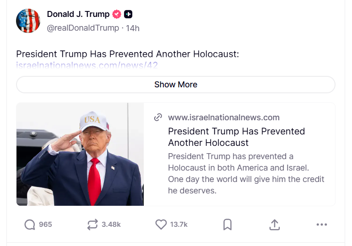The height and width of the screenshot is (246, 352).
Task: Open the saluting photo thumbnail
Action: coord(80,154)
